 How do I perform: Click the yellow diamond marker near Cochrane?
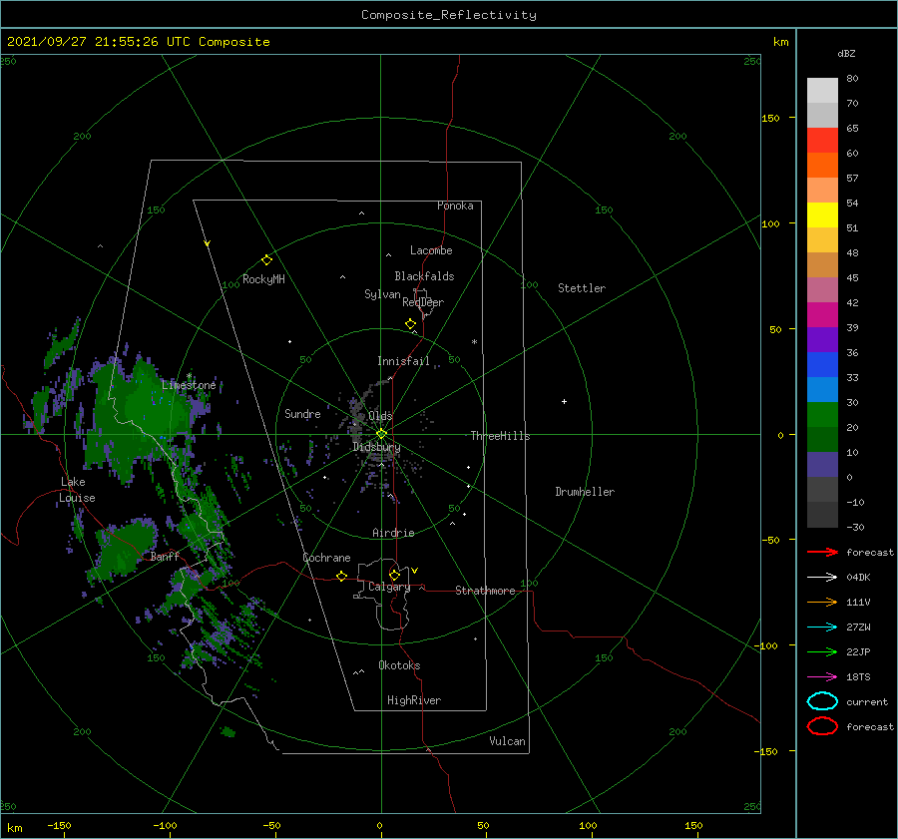[x=341, y=577]
